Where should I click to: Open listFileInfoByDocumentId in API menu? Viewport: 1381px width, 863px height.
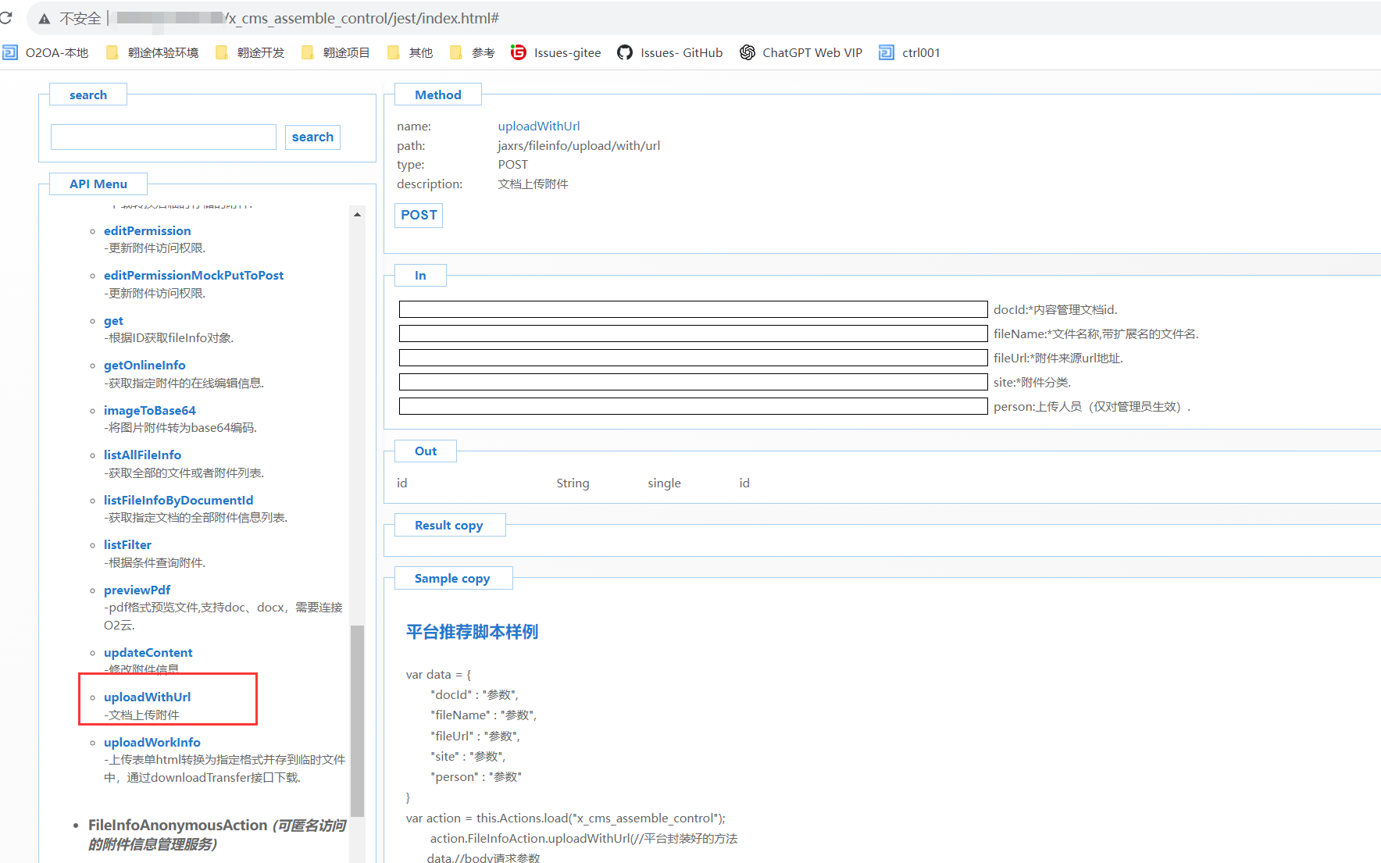[x=178, y=501]
